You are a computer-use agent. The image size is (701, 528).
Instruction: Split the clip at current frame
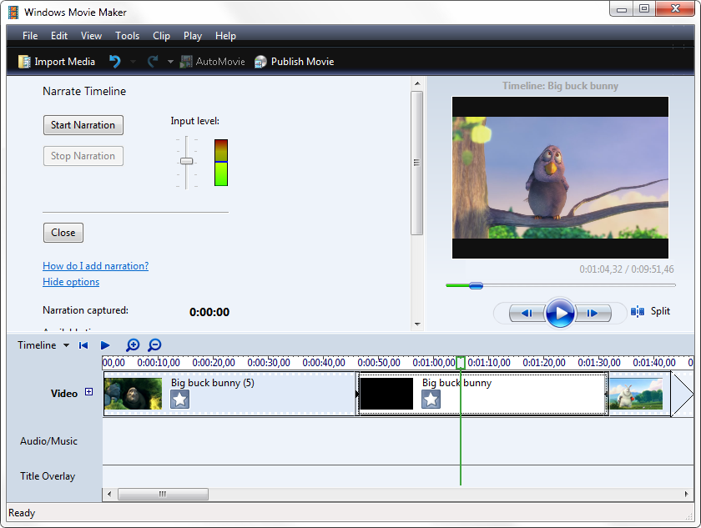pos(650,311)
